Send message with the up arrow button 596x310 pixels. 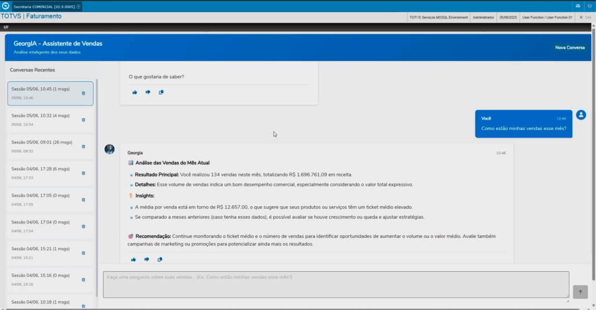tap(580, 292)
